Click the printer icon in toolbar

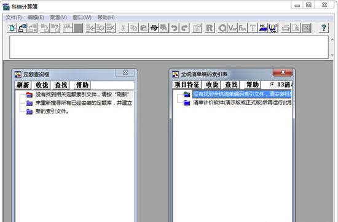point(286,28)
